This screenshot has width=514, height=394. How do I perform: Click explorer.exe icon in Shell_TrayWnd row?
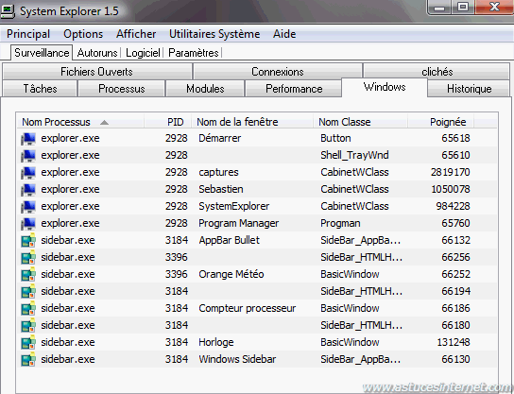(x=28, y=156)
